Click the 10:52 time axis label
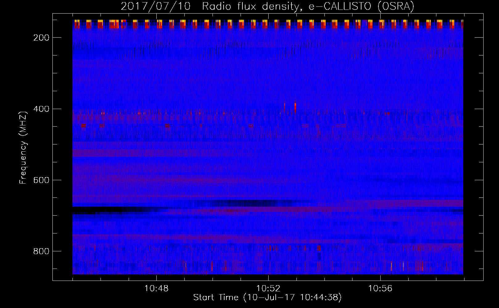 (x=268, y=289)
